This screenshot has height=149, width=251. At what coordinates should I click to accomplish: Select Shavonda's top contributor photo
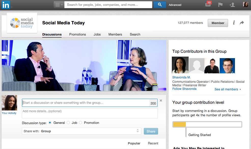(x=180, y=65)
